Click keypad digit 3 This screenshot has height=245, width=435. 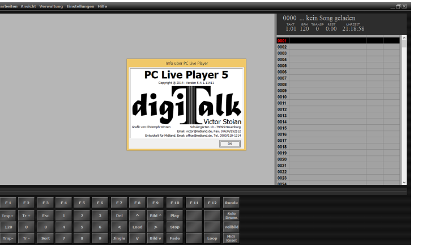click(100, 216)
